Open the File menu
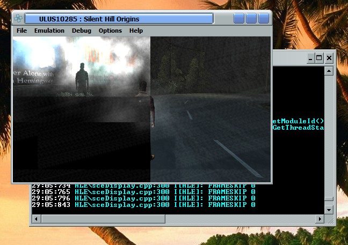348x245 pixels. 21,31
